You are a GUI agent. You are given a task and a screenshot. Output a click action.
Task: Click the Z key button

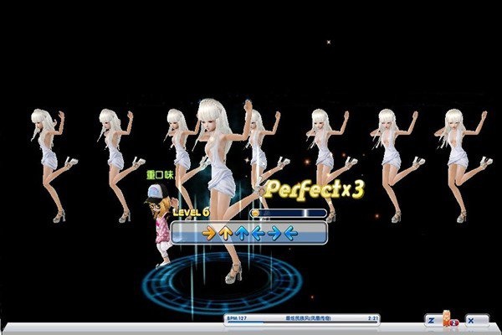(433, 320)
